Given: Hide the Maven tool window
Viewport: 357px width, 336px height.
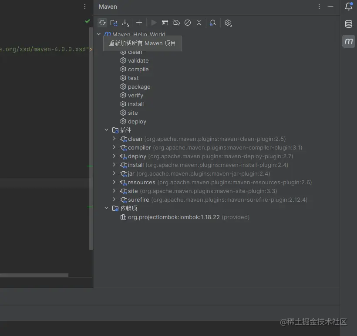Looking at the screenshot, I should point(330,7).
